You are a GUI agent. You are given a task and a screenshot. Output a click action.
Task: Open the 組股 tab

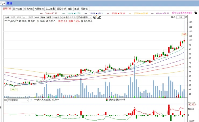[x=70, y=9]
